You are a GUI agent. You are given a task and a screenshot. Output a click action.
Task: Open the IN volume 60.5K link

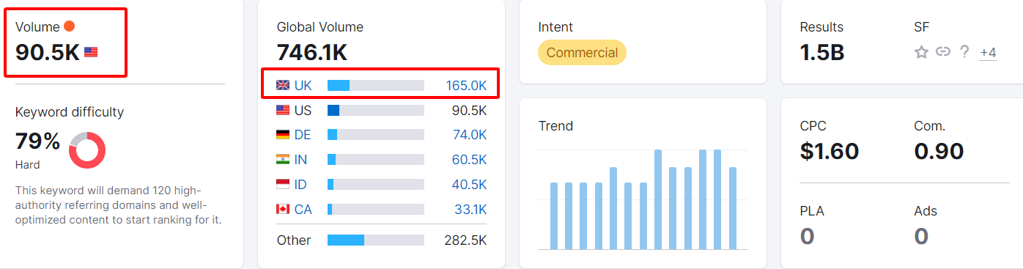470,160
